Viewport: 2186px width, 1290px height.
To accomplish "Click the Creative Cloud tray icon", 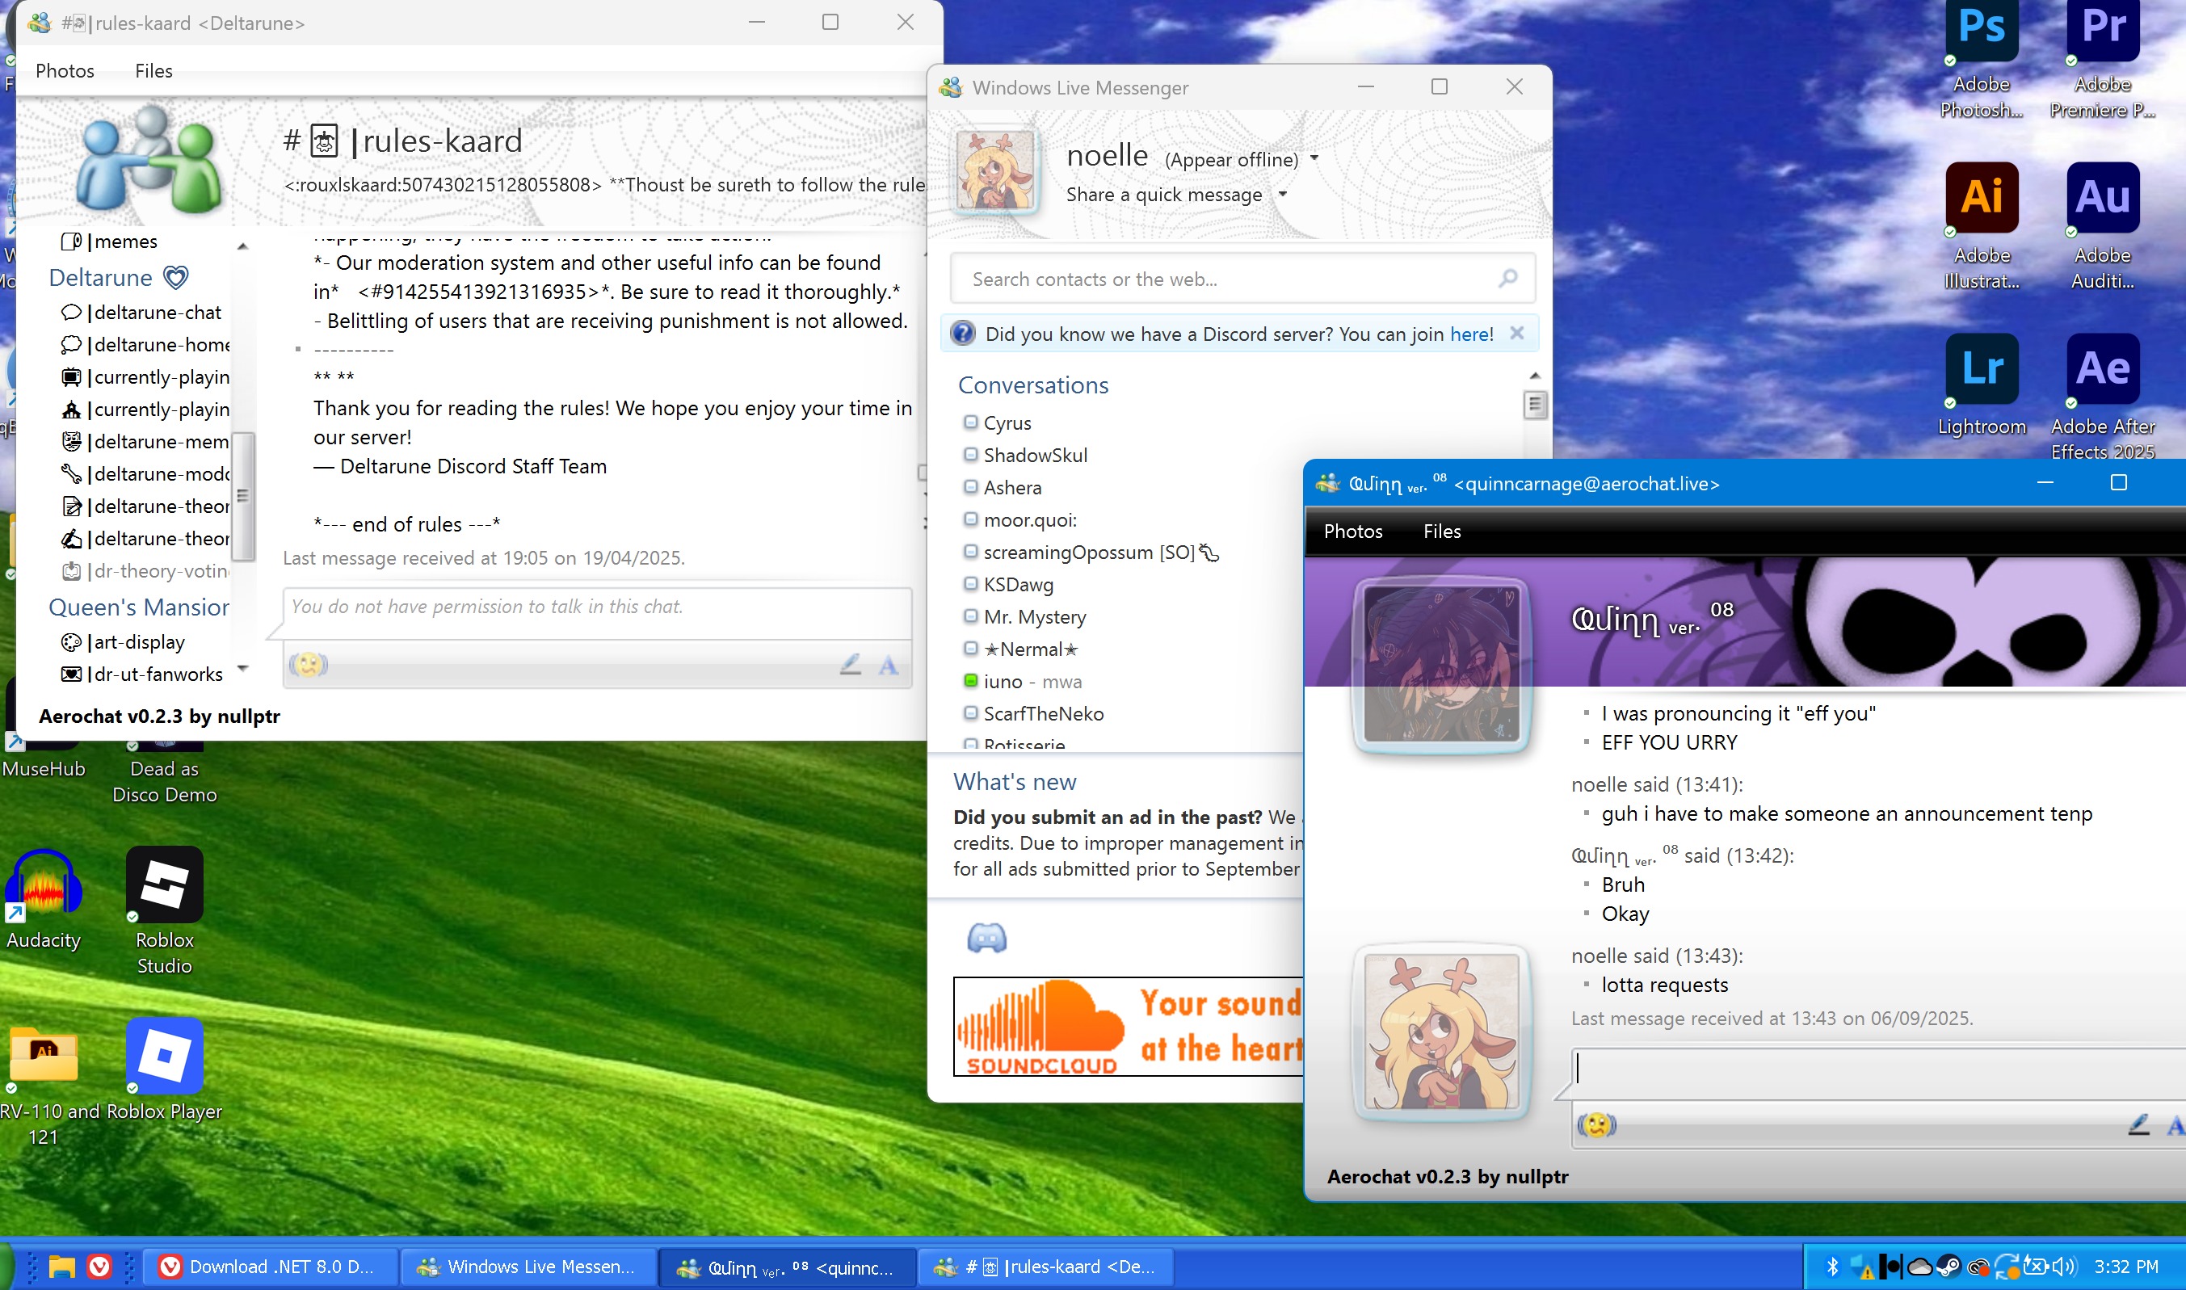I will click(1978, 1267).
